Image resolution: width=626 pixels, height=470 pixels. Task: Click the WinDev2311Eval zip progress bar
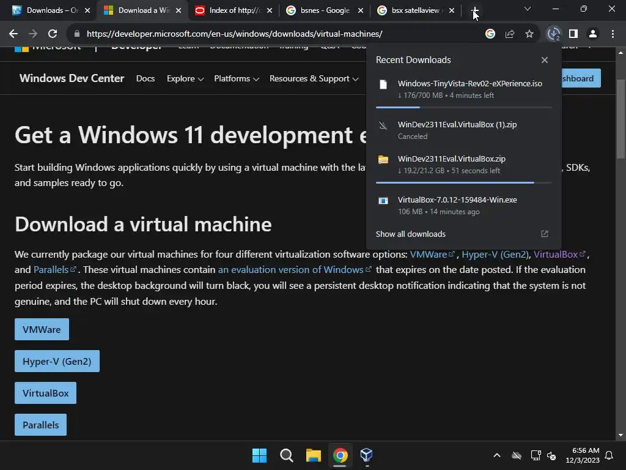[x=463, y=182]
